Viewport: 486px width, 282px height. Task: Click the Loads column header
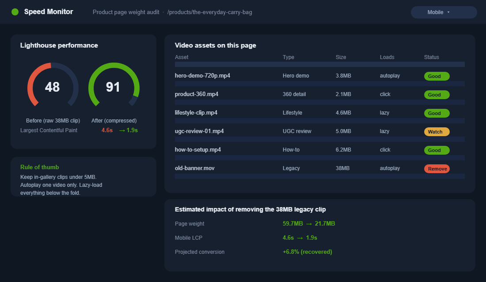(387, 57)
